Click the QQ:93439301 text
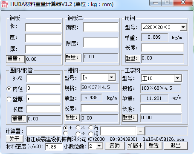The image size is (194, 154). click(124, 139)
